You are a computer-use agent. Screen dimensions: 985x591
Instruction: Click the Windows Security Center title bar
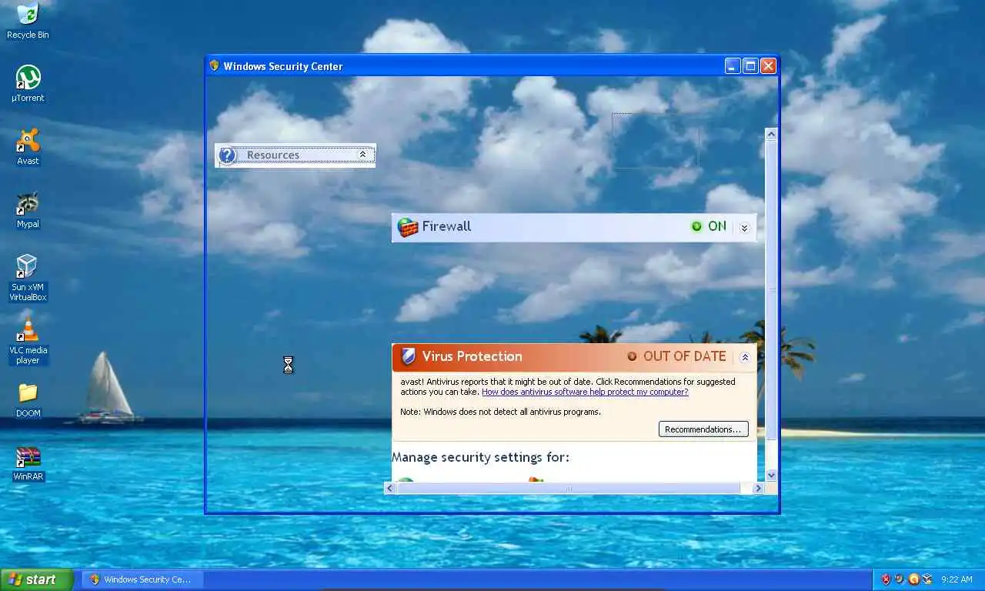point(492,66)
